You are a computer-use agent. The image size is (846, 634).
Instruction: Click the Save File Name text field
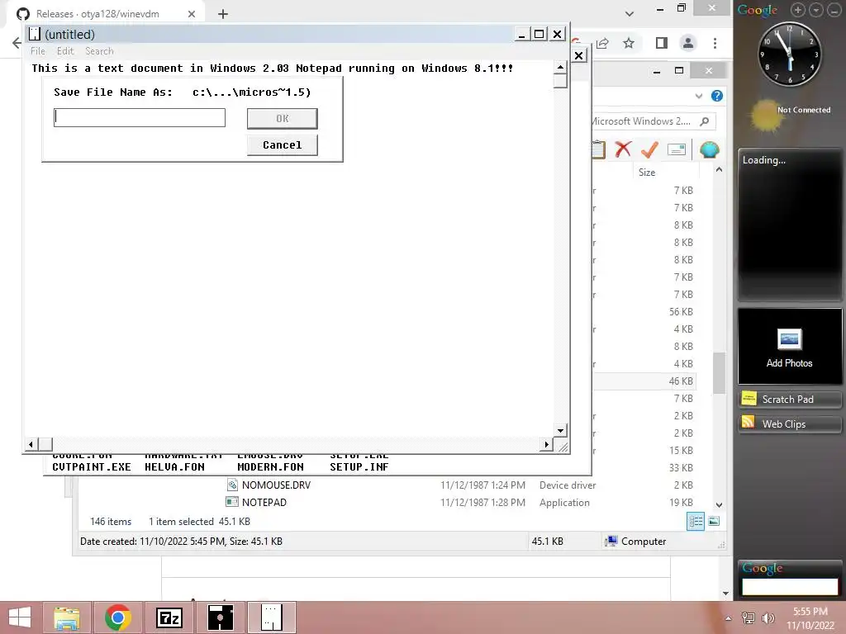click(x=139, y=117)
